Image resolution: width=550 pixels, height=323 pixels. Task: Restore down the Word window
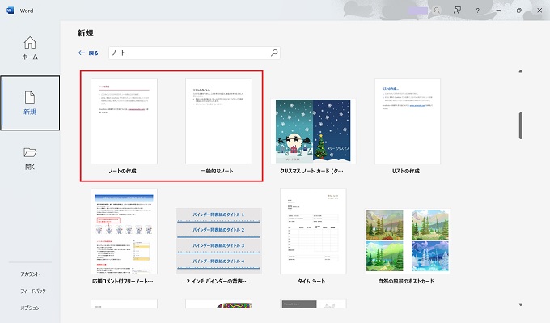tap(518, 11)
